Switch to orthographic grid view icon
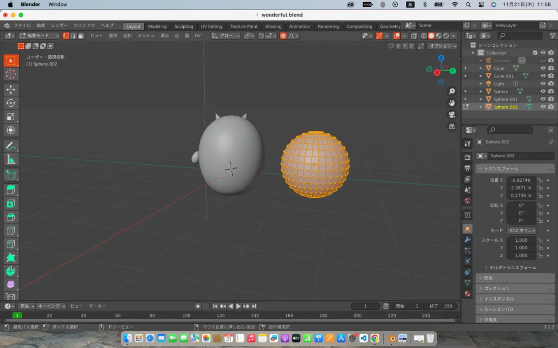This screenshot has height=348, width=558. pos(452,126)
